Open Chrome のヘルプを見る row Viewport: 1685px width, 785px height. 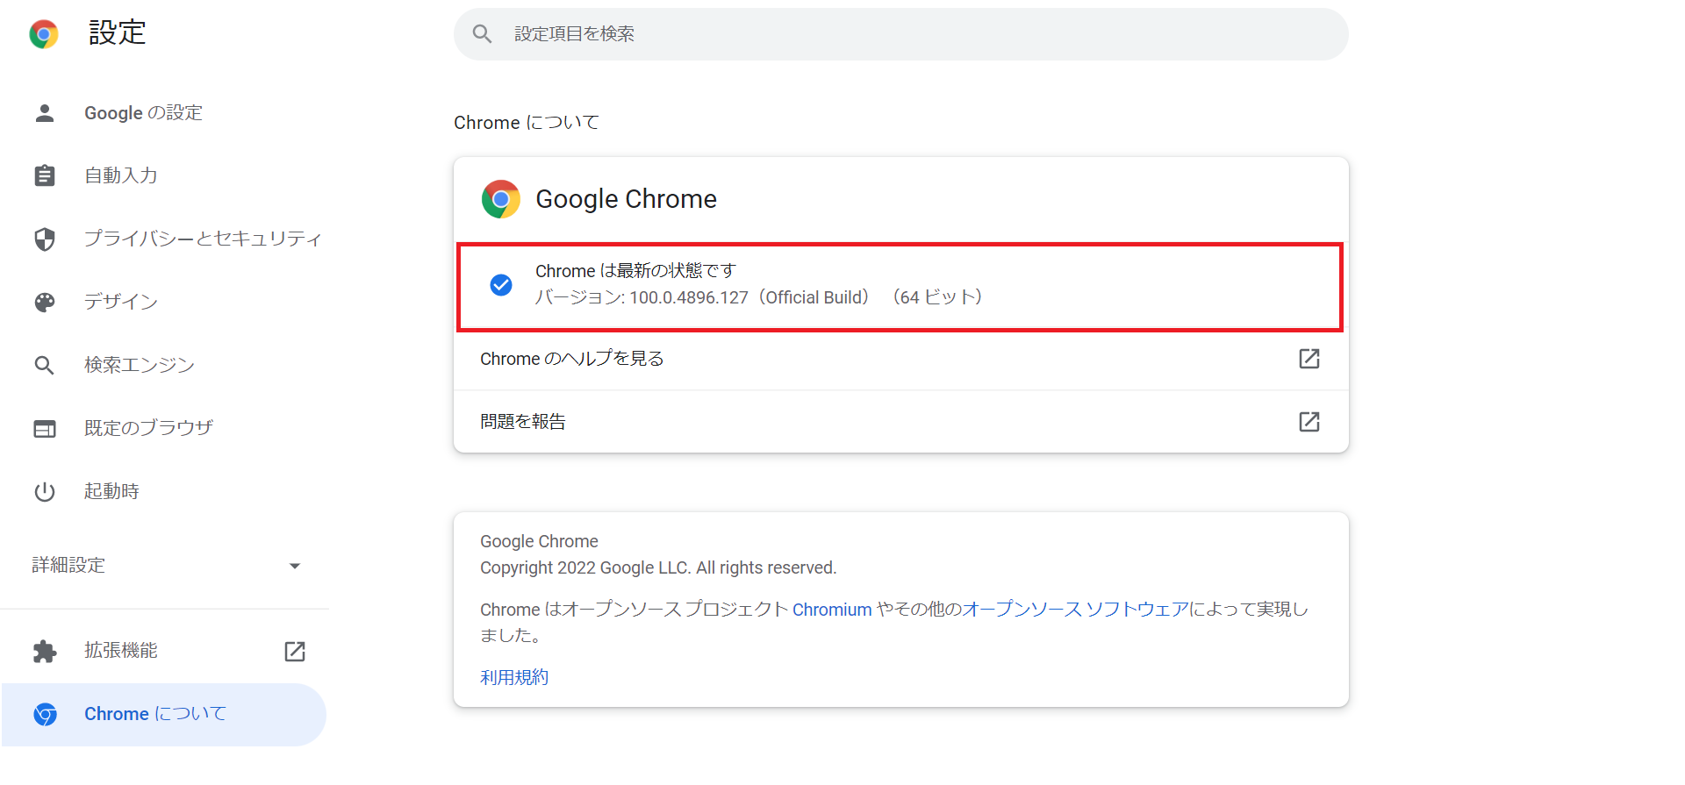pyautogui.click(x=901, y=359)
